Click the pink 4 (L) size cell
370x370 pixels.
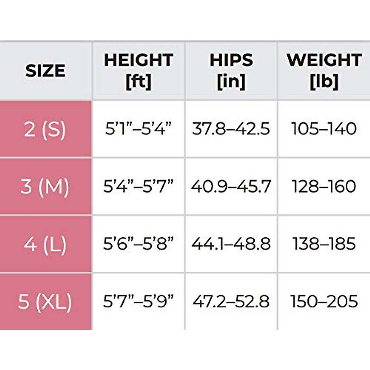[x=45, y=244]
